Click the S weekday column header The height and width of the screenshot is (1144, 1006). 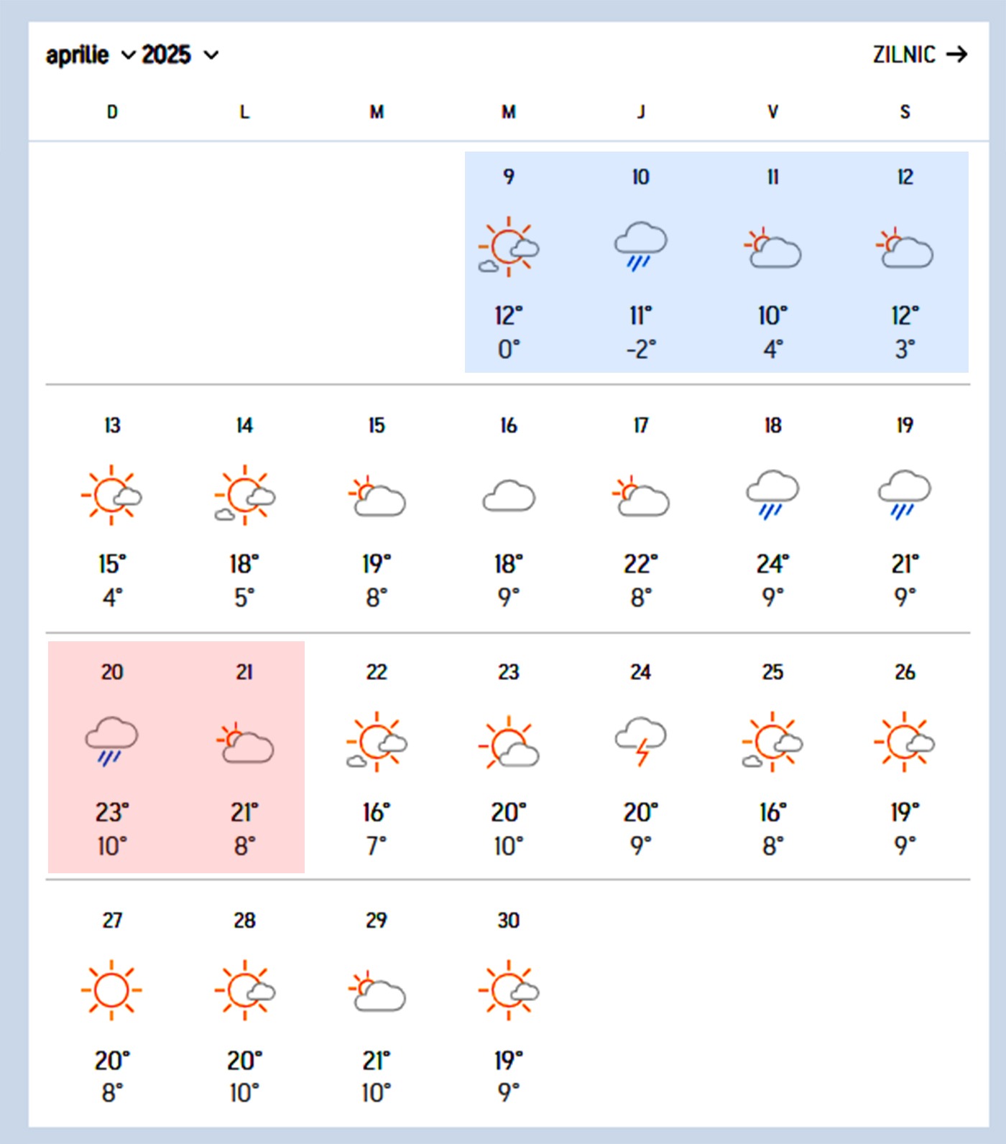[x=905, y=112]
